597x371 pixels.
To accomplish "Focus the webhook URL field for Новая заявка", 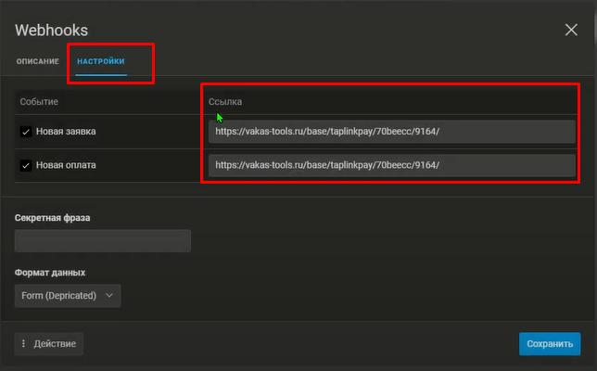I will coord(390,132).
